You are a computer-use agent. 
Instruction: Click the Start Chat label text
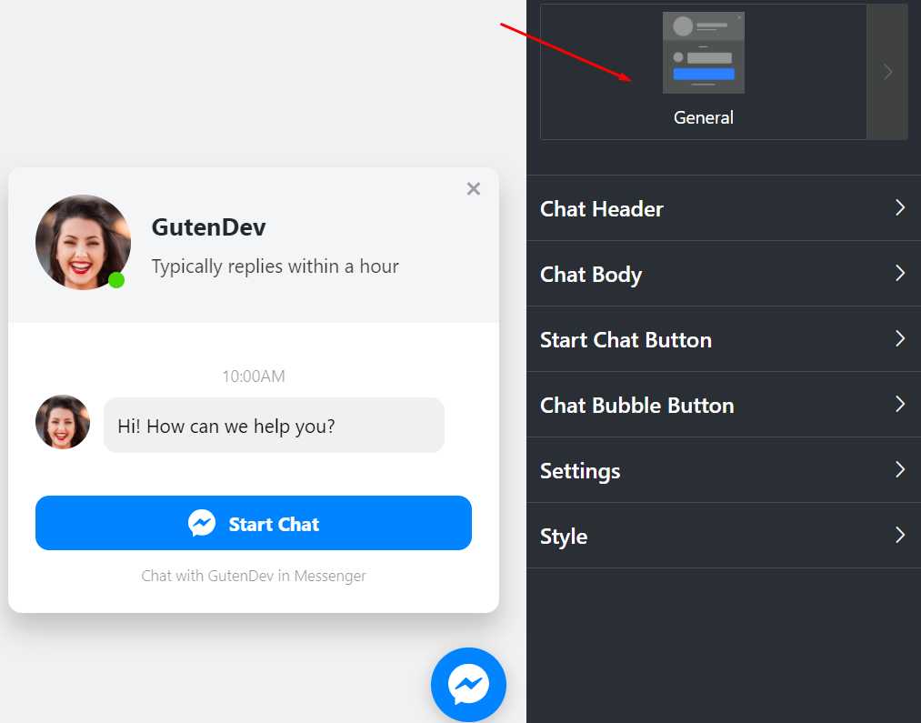(x=274, y=524)
